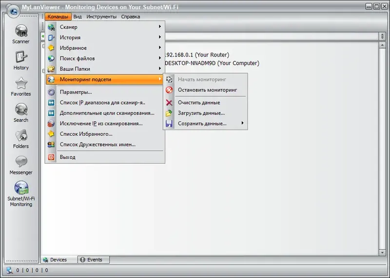The height and width of the screenshot is (278, 390).
Task: Expand the Сканер submenu arrow
Action: point(160,27)
